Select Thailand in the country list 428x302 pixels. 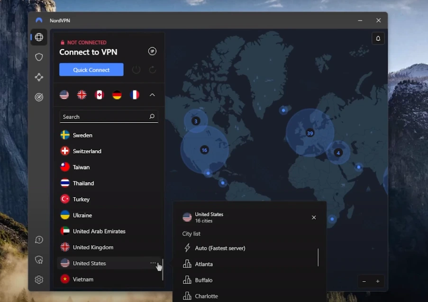pyautogui.click(x=109, y=183)
